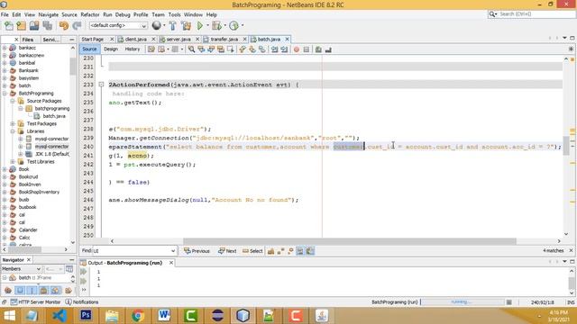The height and width of the screenshot is (324, 577).
Task: Switch to the Design view
Action: [x=111, y=49]
